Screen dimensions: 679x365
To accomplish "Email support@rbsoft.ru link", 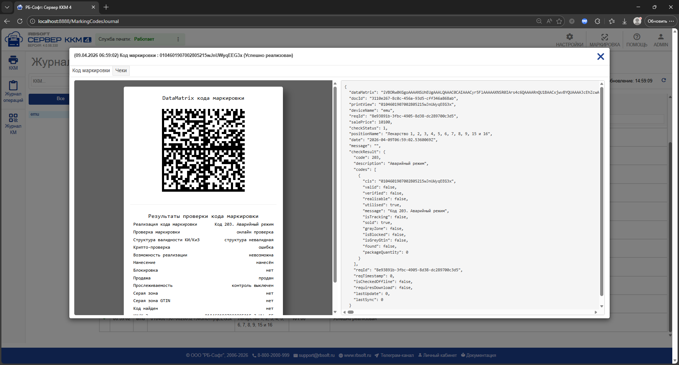I will (x=314, y=355).
